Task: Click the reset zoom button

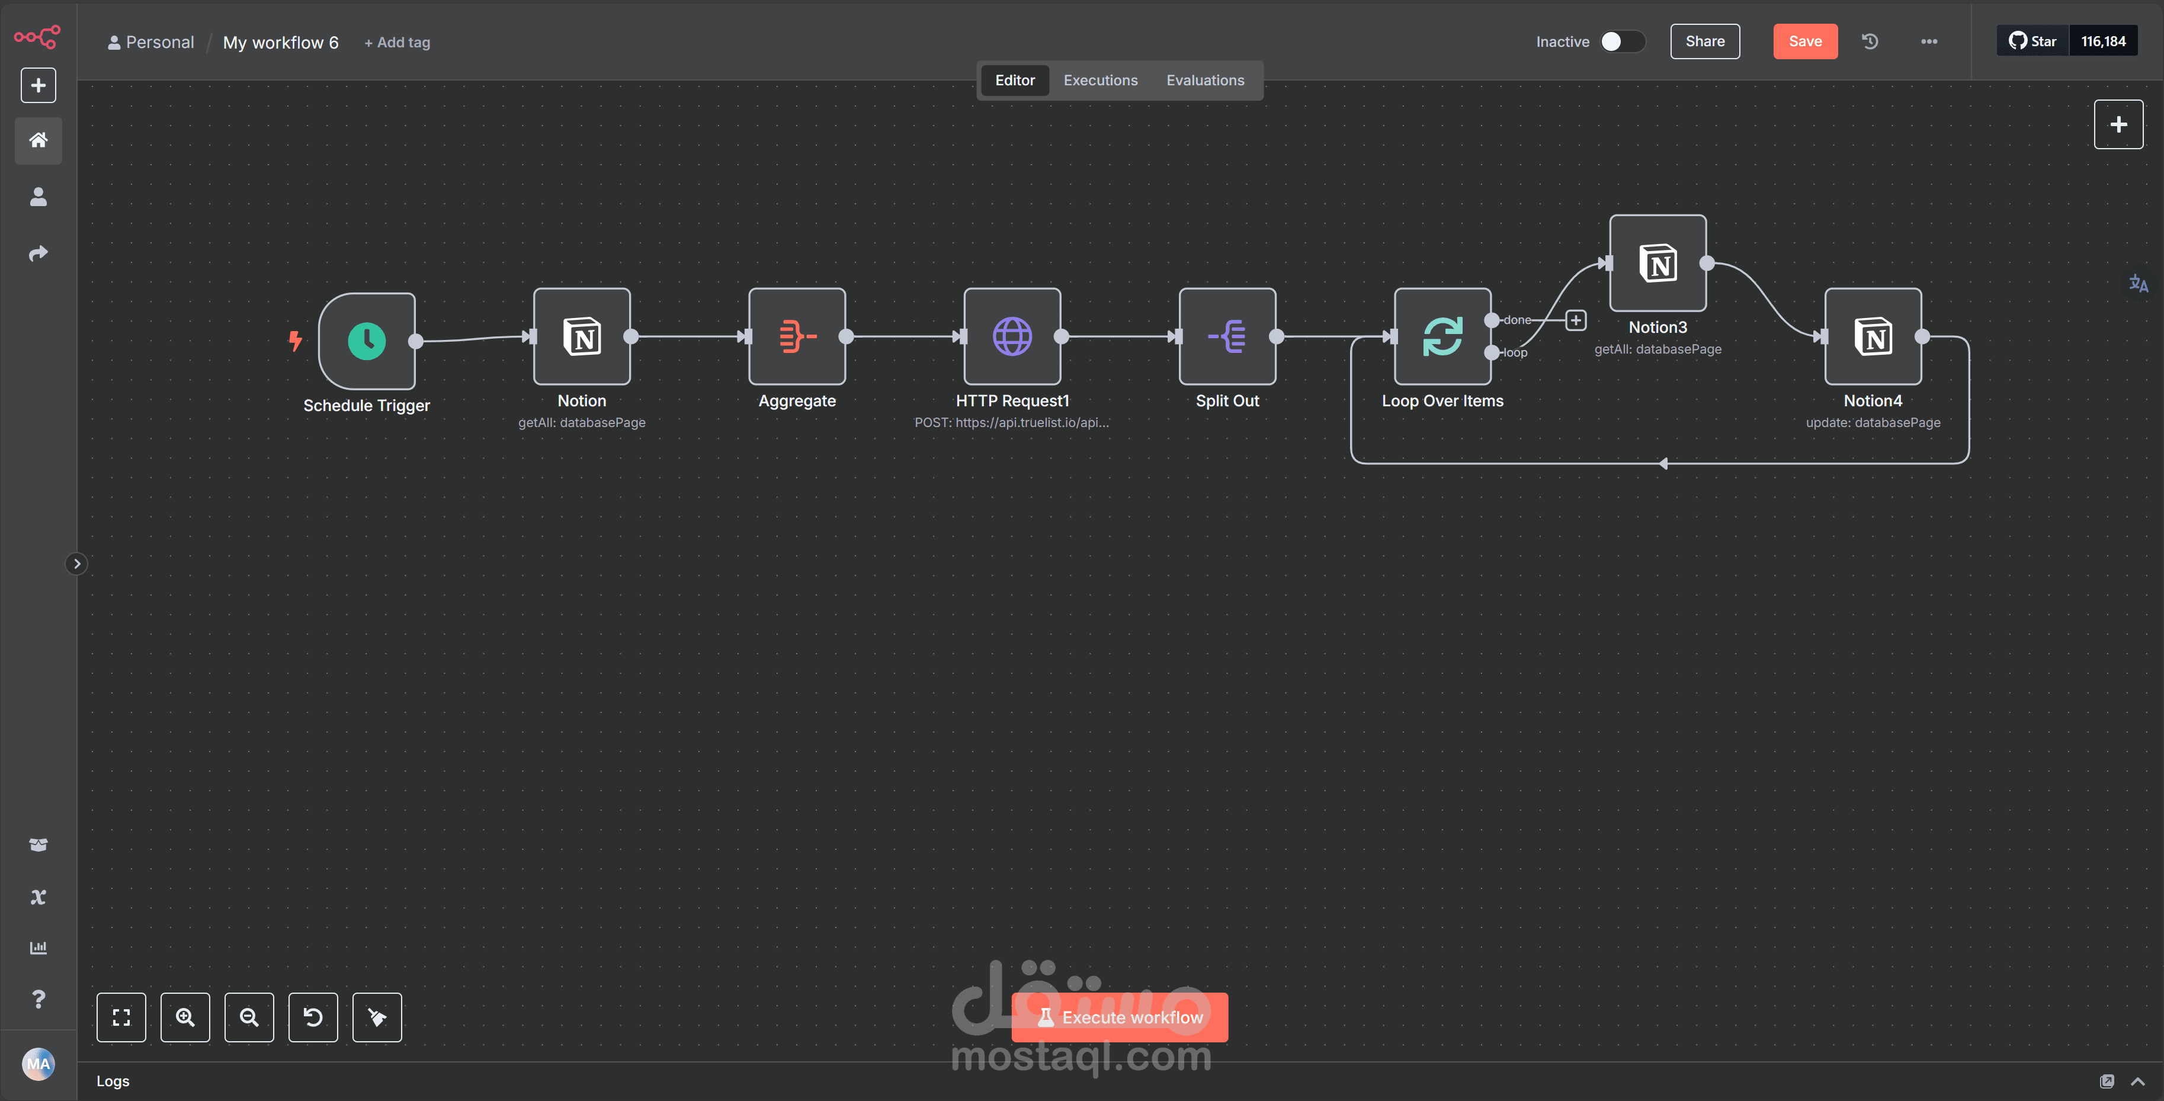Action: coord(313,1017)
